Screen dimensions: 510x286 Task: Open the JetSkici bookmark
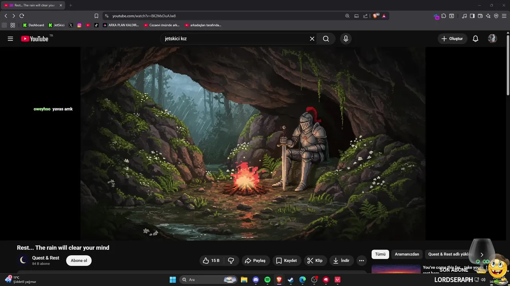pyautogui.click(x=57, y=25)
